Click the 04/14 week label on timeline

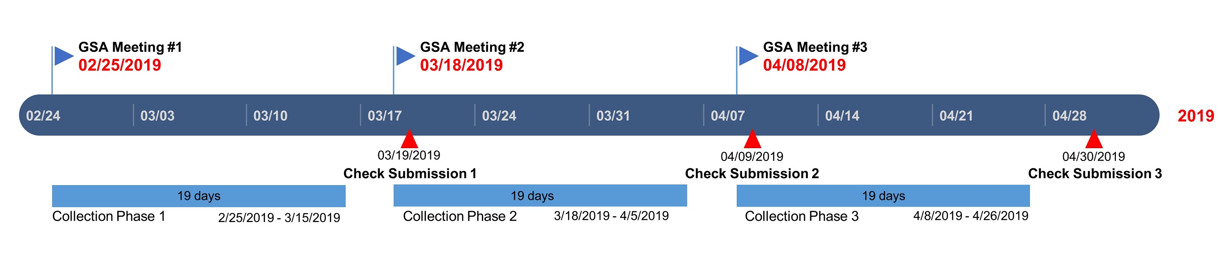(x=842, y=116)
